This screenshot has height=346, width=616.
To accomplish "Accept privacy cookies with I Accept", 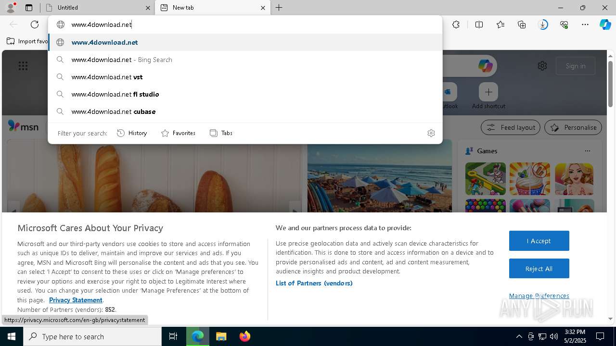I will tap(539, 241).
